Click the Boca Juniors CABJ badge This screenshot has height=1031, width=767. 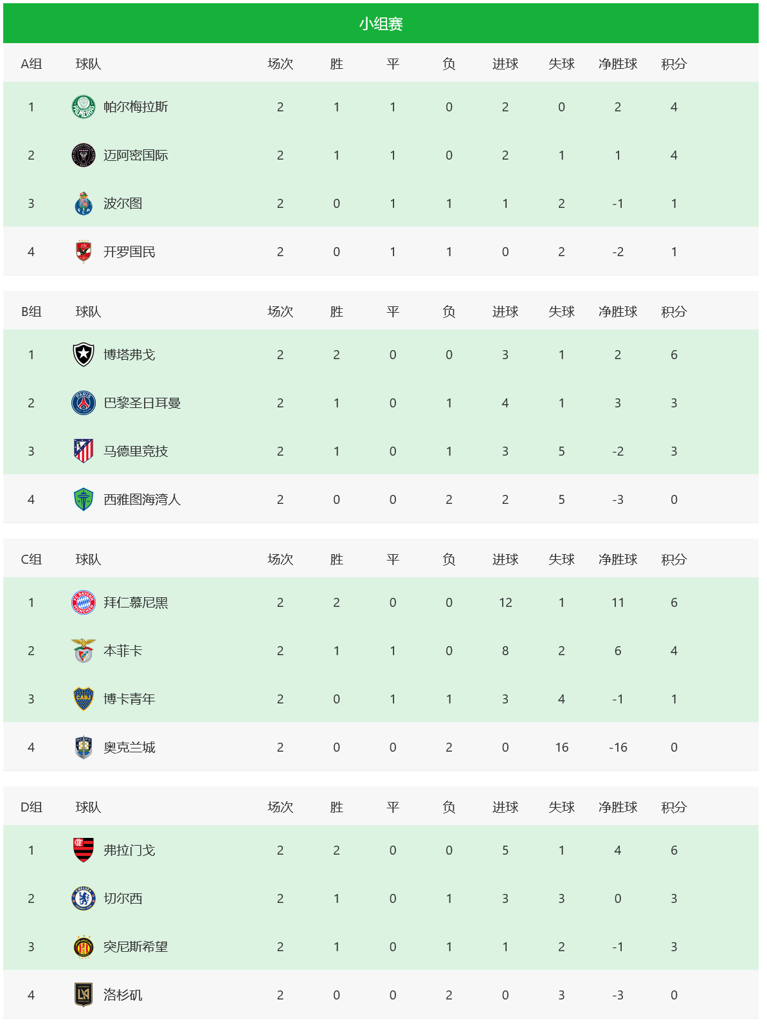(x=84, y=699)
